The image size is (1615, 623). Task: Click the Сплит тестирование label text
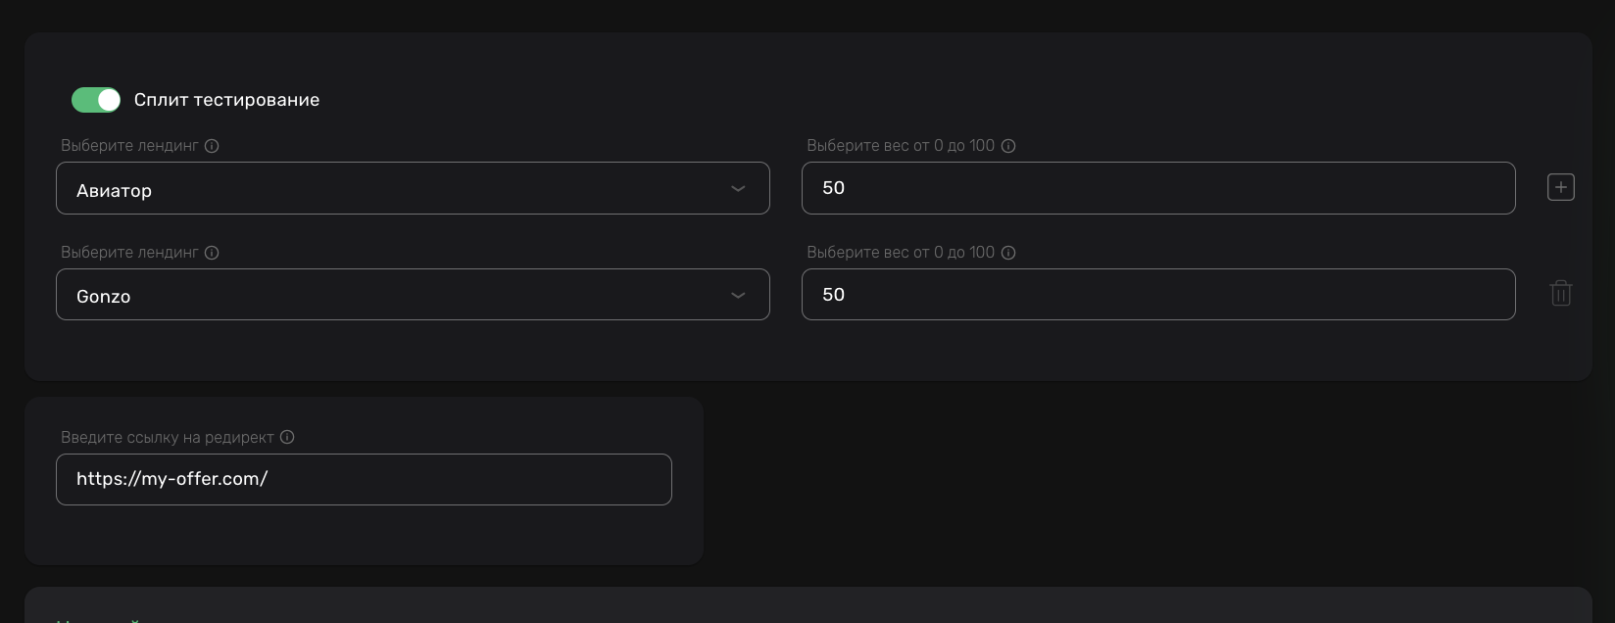point(226,100)
